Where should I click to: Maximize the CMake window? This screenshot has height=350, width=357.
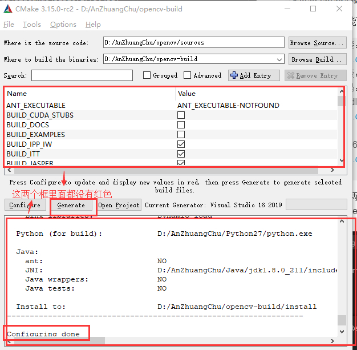coord(313,9)
